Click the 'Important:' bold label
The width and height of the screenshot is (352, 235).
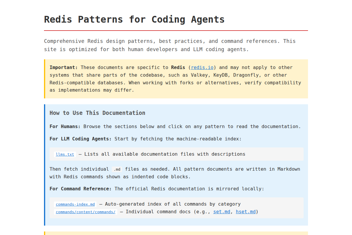[x=64, y=67]
